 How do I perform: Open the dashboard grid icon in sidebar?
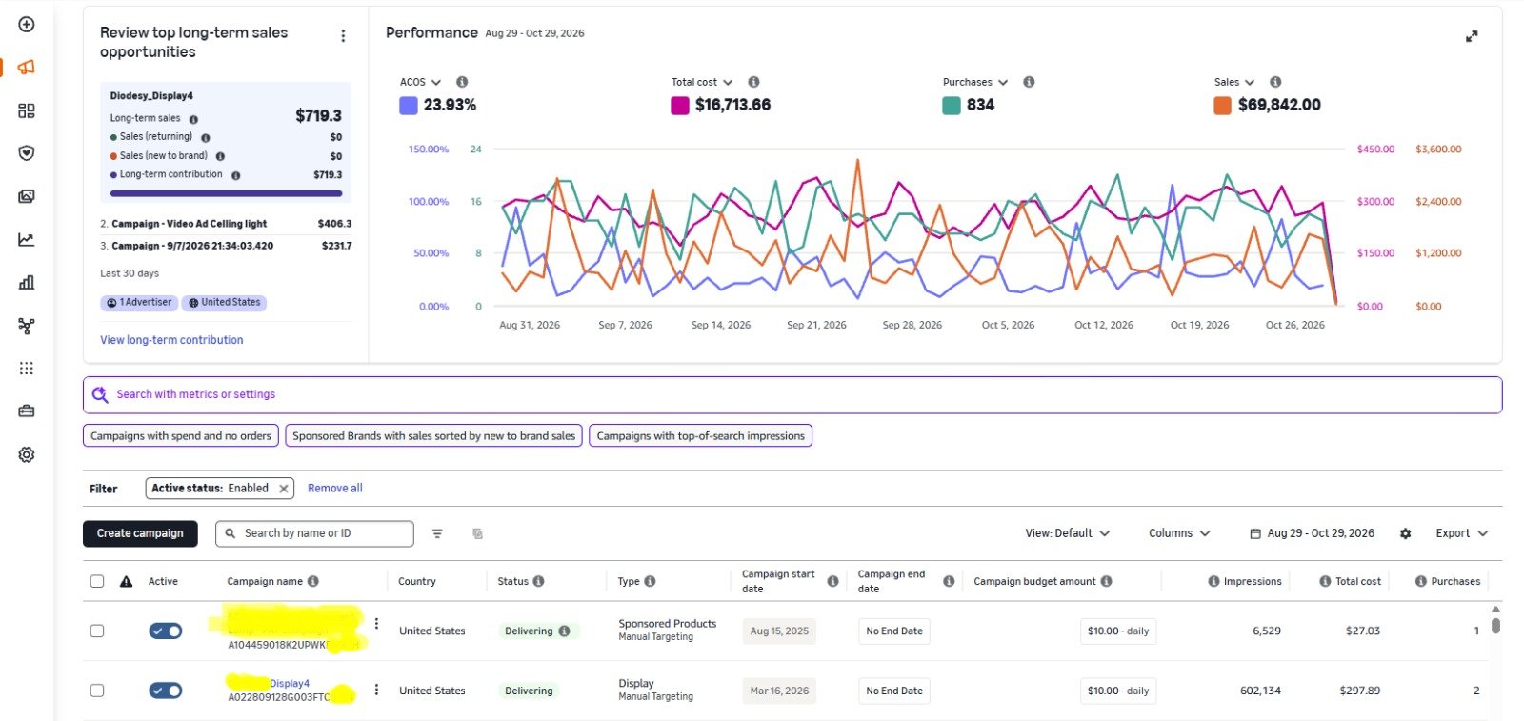[x=27, y=110]
